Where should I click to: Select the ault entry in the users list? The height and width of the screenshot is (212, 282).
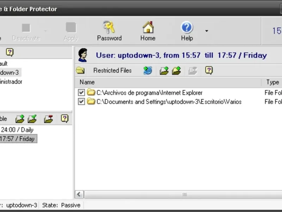(x=4, y=64)
